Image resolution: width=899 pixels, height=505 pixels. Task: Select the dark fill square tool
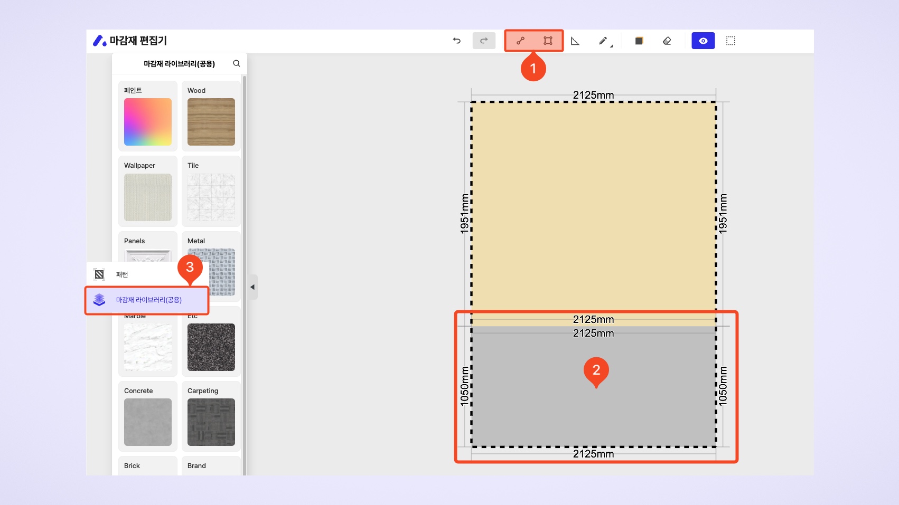pos(639,41)
